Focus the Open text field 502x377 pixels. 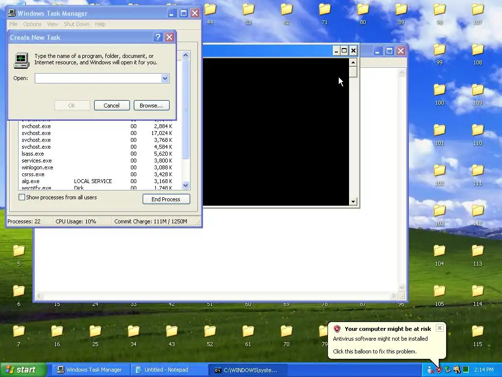pyautogui.click(x=98, y=78)
